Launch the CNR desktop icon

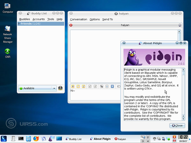[x=8, y=51]
